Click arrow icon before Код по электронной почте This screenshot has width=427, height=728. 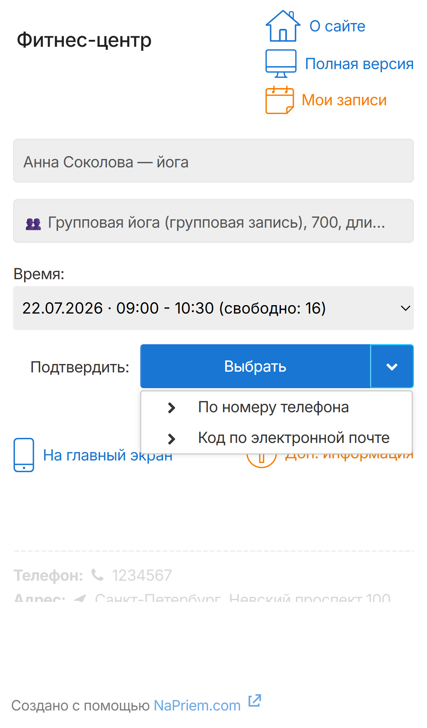point(172,439)
